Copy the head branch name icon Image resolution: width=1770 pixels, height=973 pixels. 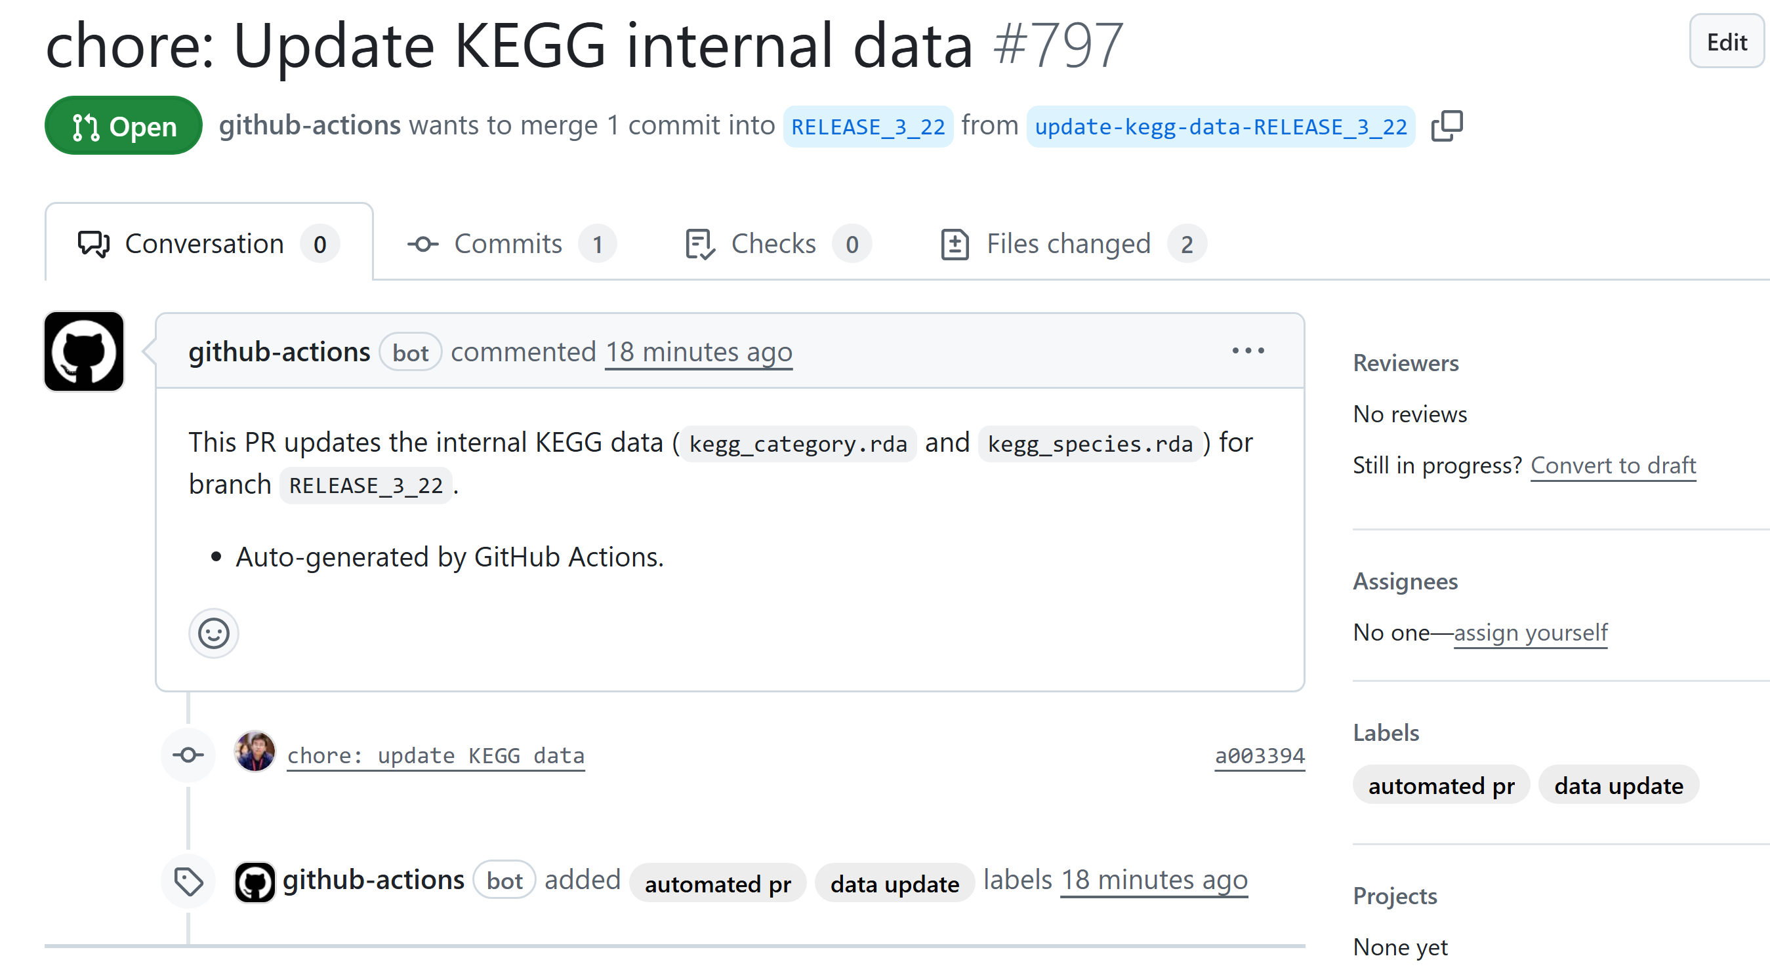[x=1447, y=127]
